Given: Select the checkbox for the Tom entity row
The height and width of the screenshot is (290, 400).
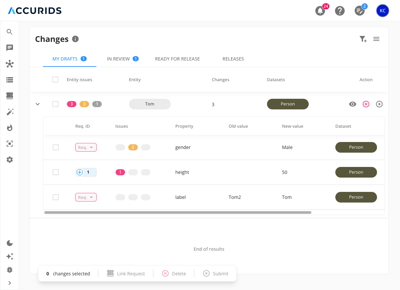Looking at the screenshot, I should (x=55, y=104).
